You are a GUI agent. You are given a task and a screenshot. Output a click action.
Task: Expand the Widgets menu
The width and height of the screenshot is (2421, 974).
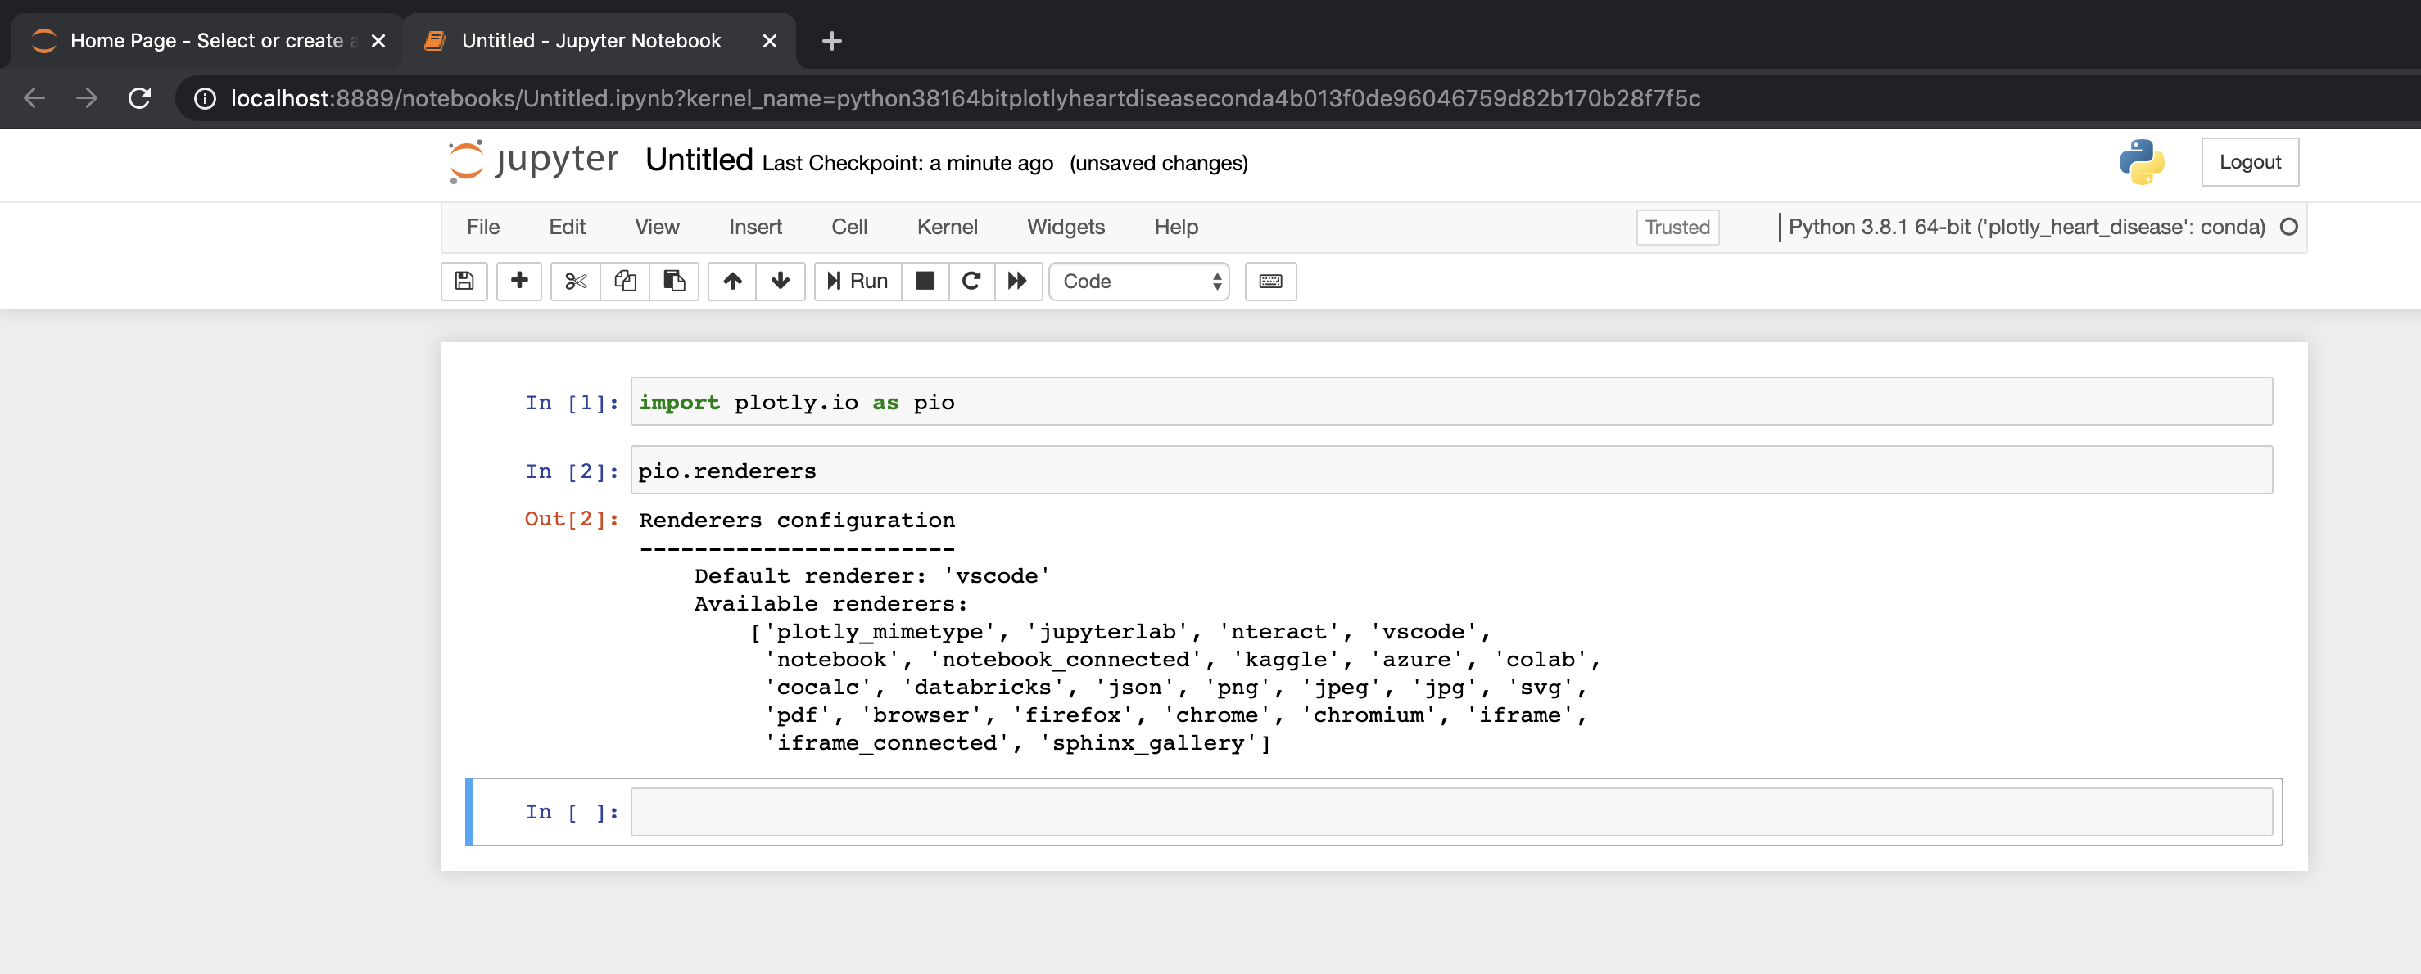pos(1065,228)
